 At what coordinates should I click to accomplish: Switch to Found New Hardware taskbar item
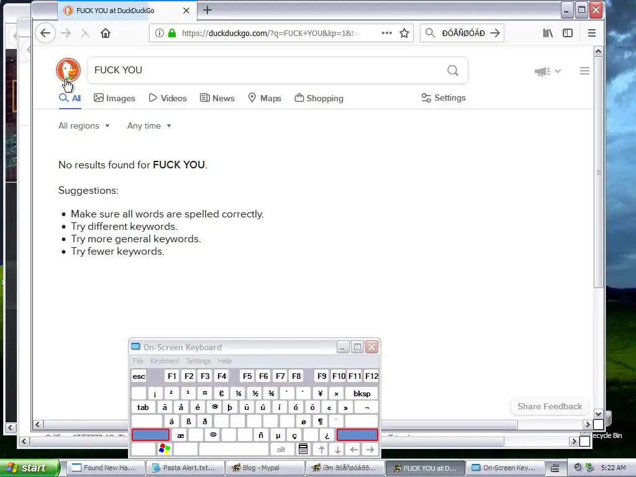point(106,468)
